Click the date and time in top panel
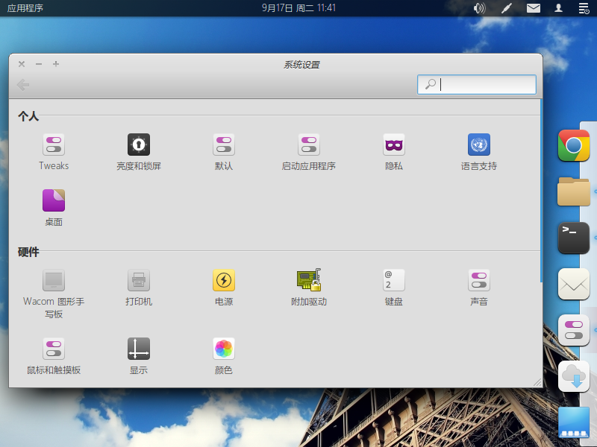Image resolution: width=597 pixels, height=447 pixels. coord(298,8)
